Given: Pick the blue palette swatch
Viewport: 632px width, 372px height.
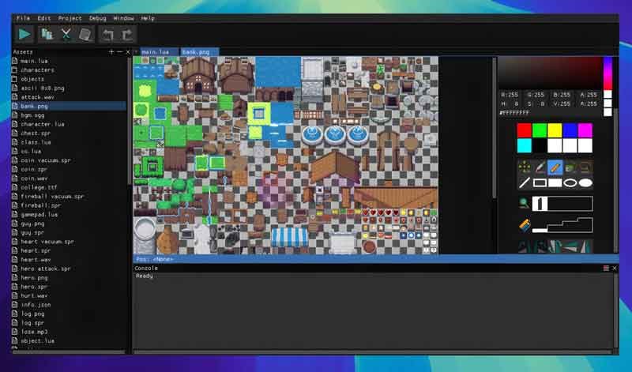Looking at the screenshot, I should pyautogui.click(x=570, y=130).
